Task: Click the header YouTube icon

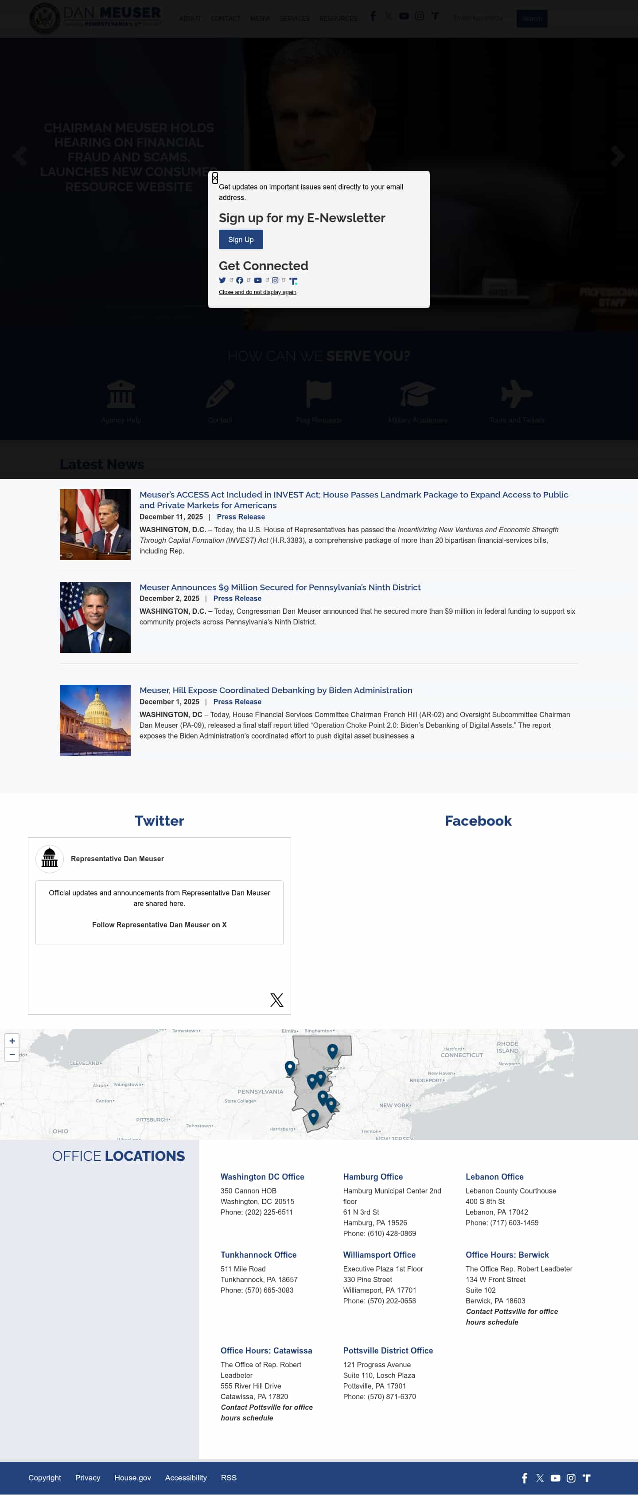Action: pos(404,16)
